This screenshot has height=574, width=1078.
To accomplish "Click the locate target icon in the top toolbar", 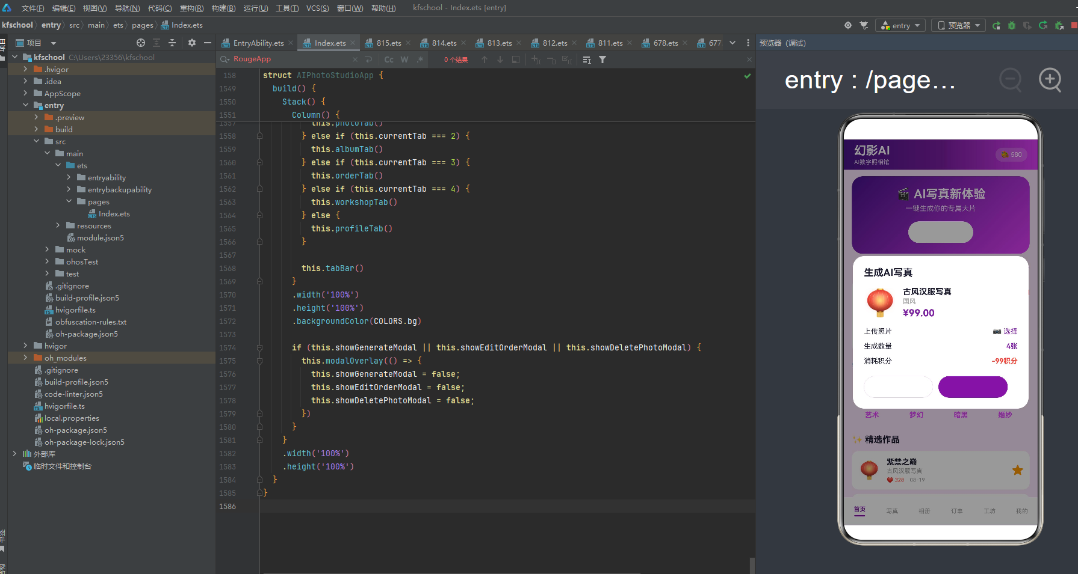I will [x=848, y=25].
